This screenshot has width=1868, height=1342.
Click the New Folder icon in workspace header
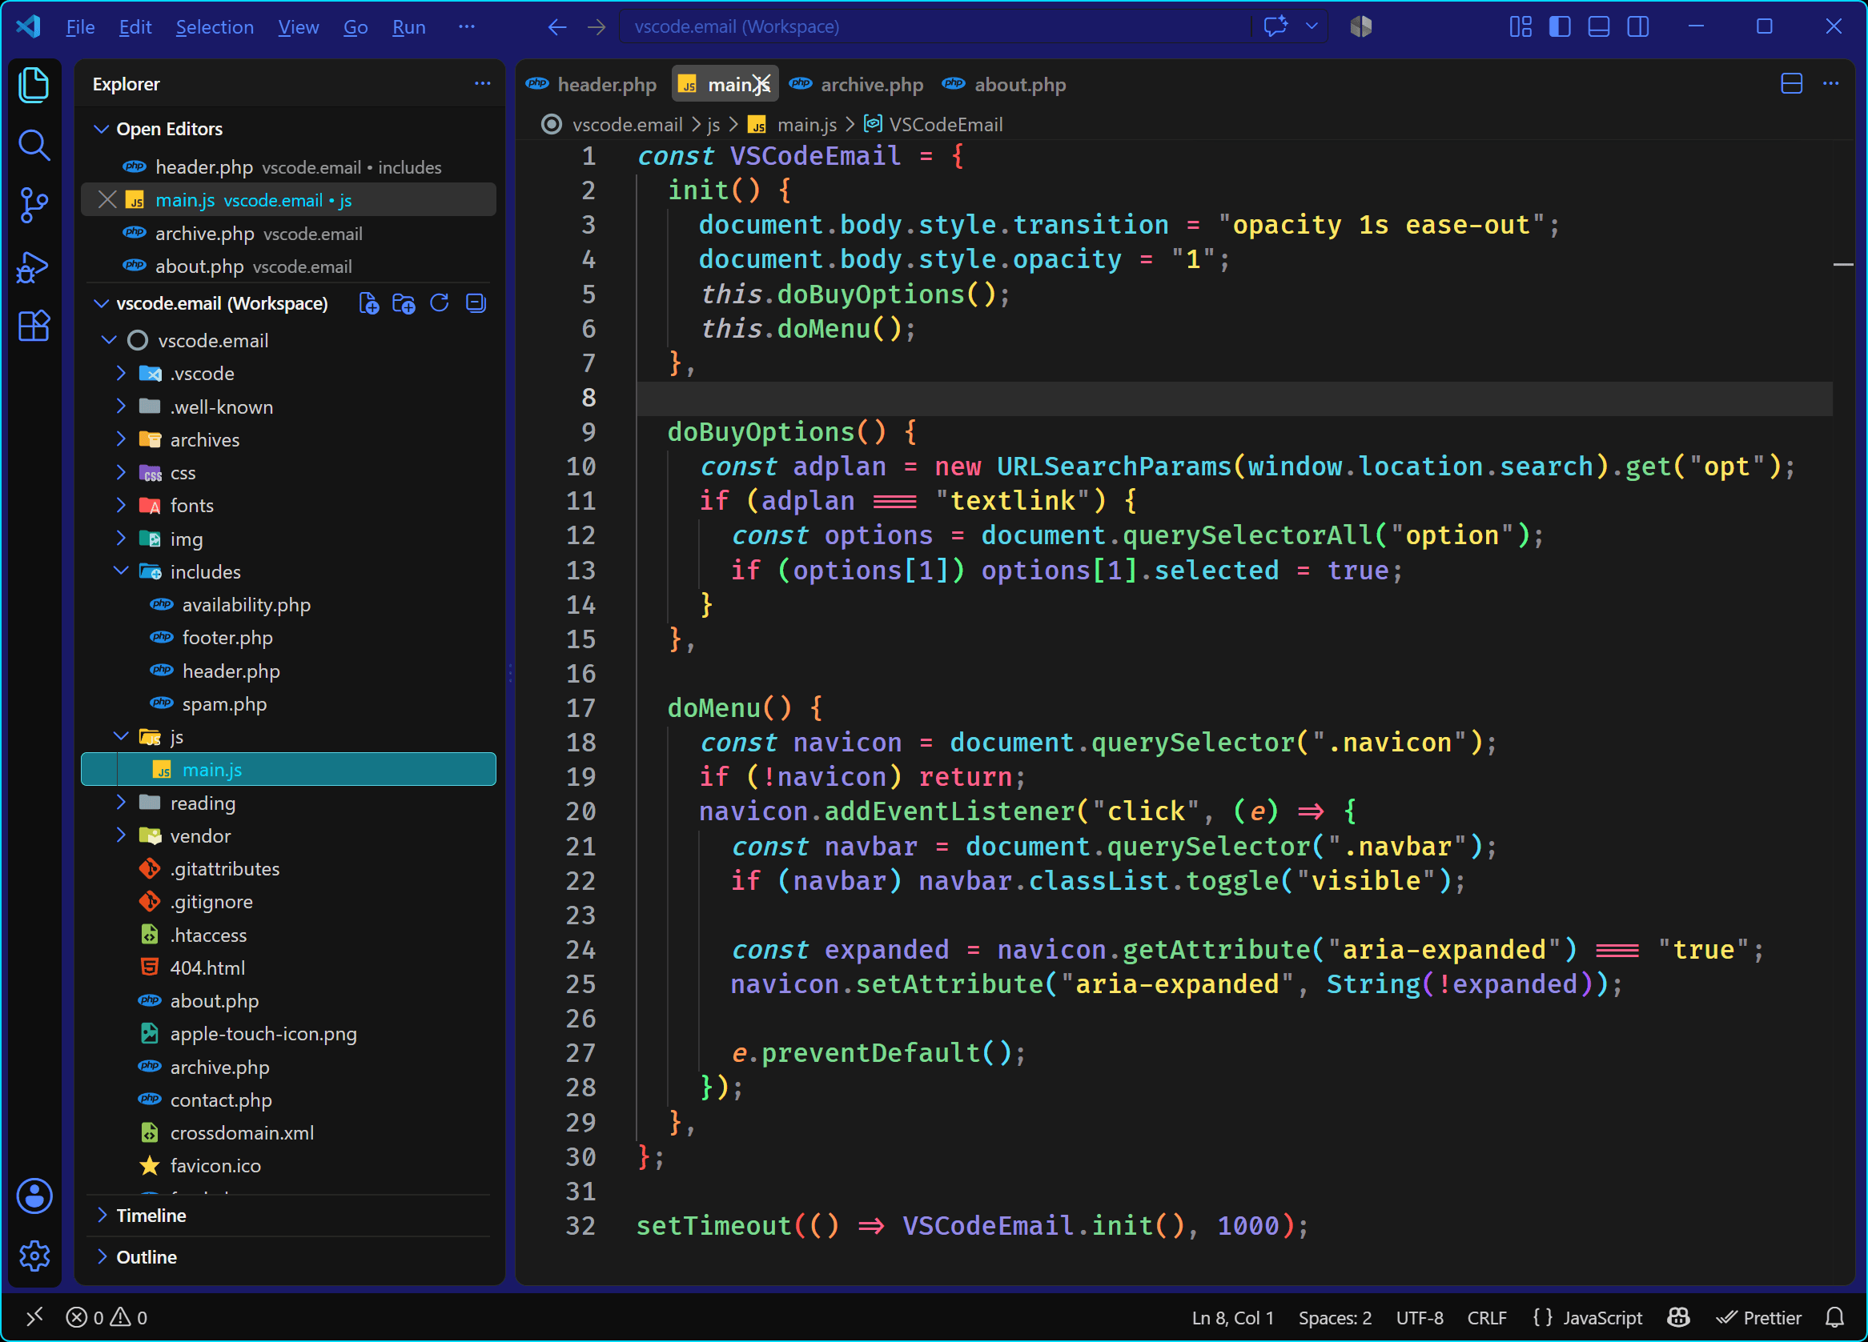(x=404, y=303)
